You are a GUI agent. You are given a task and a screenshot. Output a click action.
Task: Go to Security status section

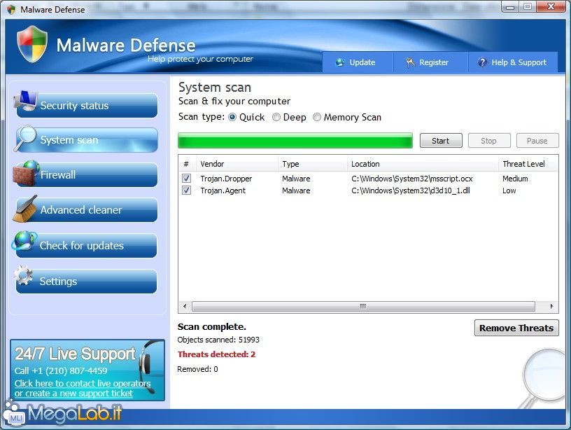click(x=87, y=105)
